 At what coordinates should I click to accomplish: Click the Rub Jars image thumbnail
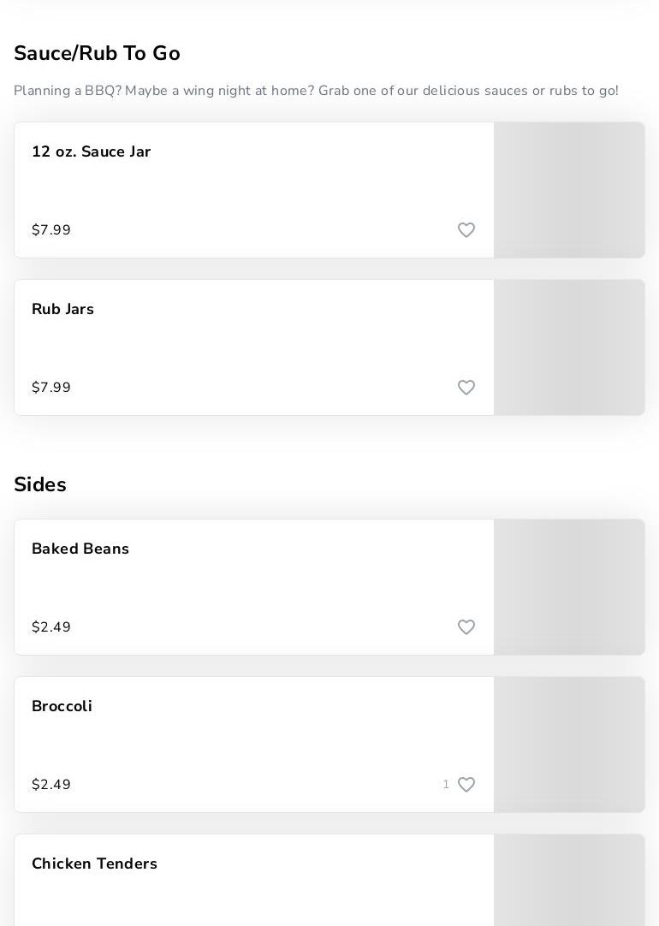pyautogui.click(x=569, y=347)
